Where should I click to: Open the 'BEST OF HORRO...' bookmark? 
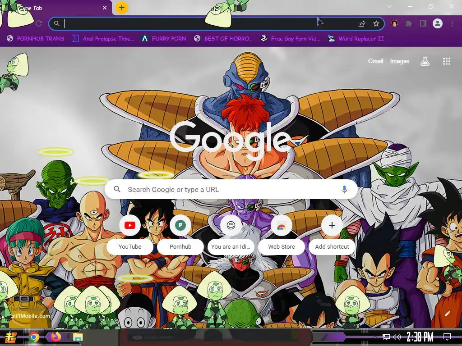(x=223, y=39)
